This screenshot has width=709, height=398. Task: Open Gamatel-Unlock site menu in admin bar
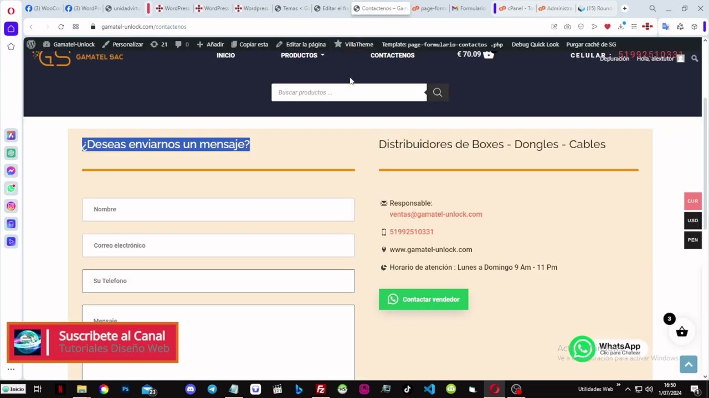coord(69,44)
